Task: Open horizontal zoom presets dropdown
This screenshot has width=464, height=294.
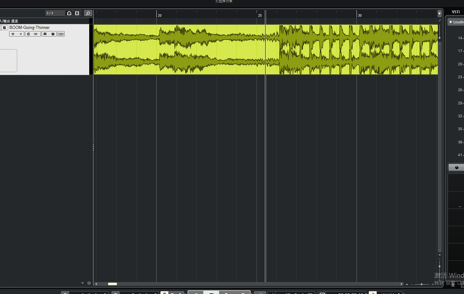Action: 407,284
